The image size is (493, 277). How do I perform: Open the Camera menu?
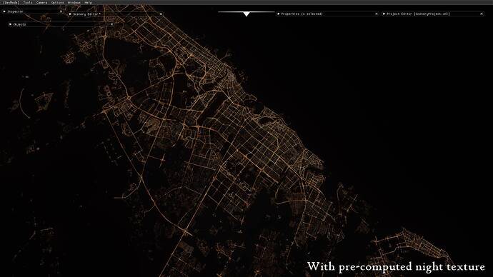click(42, 3)
